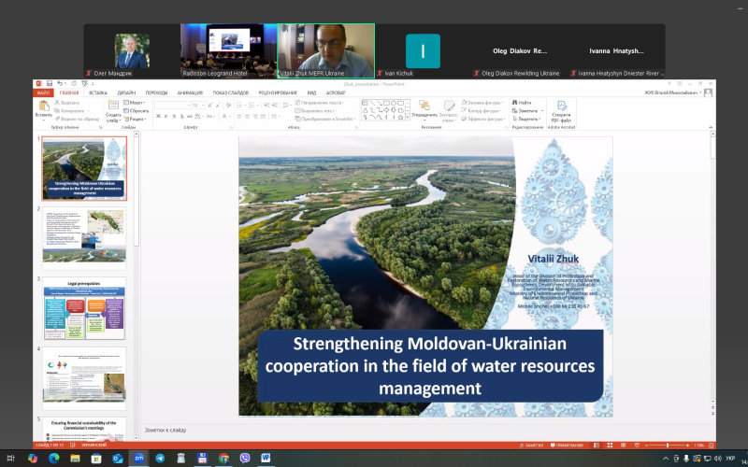This screenshot has height=467, width=748.
Task: Select the star shape in shapes gallery
Action: [x=400, y=118]
